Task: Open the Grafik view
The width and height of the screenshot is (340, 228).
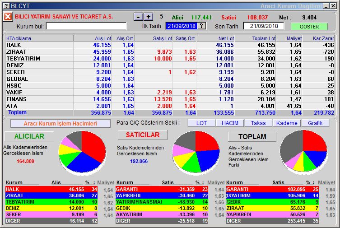Action: [x=315, y=123]
